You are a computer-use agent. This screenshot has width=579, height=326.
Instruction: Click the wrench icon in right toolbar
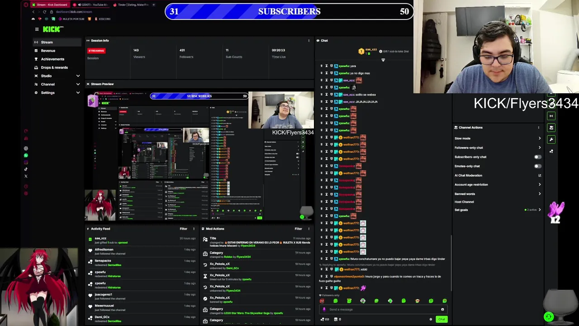click(551, 139)
